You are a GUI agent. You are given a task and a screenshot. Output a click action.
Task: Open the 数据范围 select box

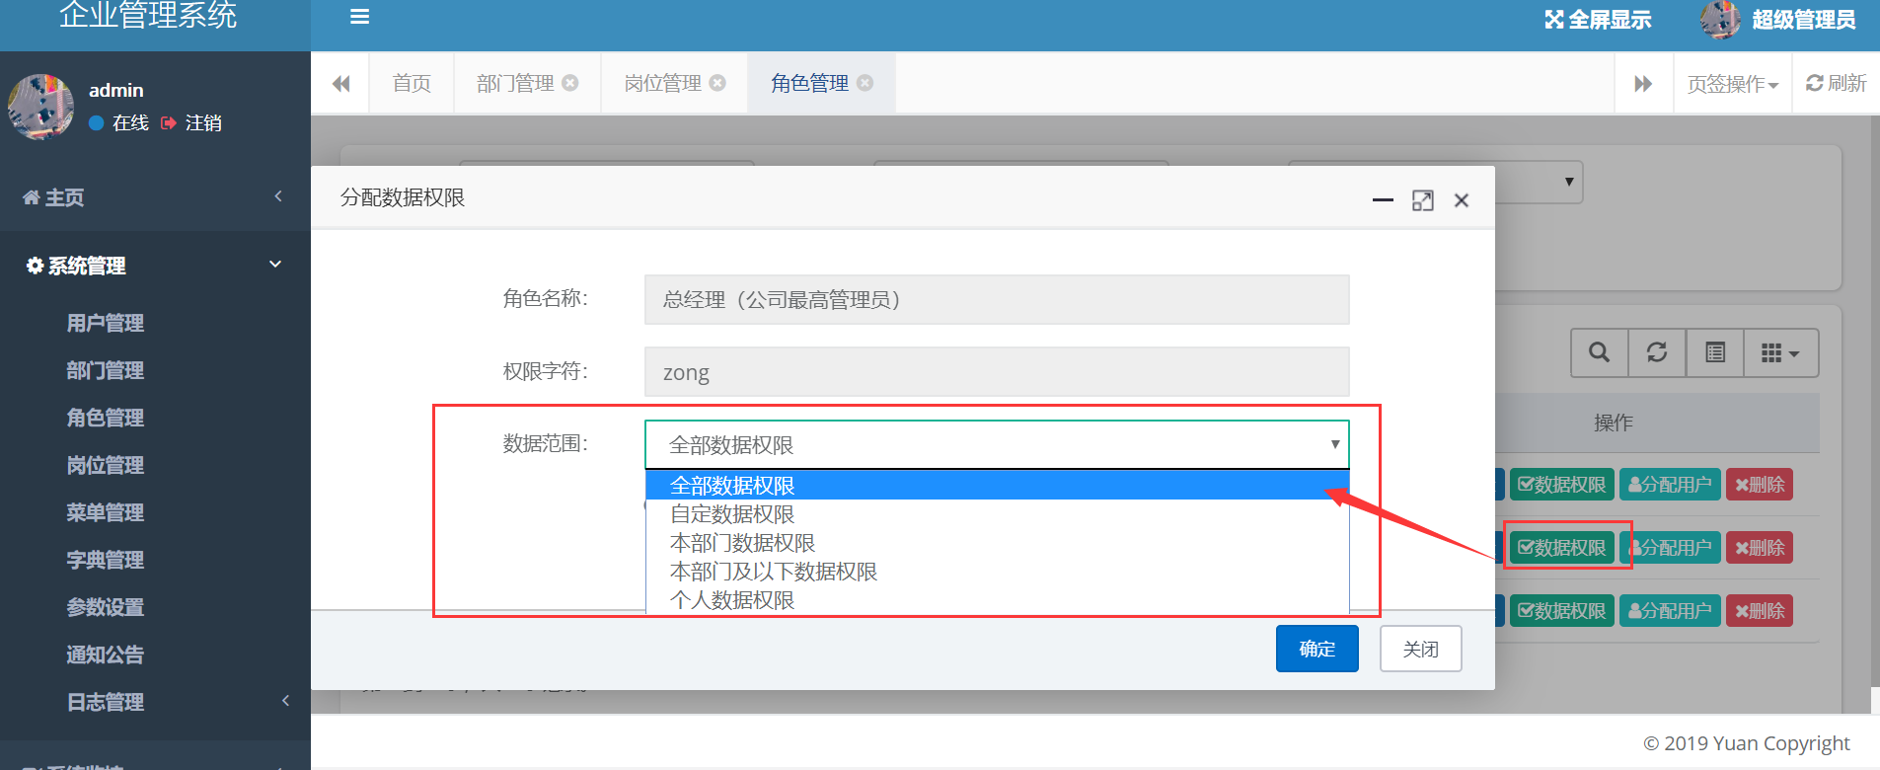997,444
